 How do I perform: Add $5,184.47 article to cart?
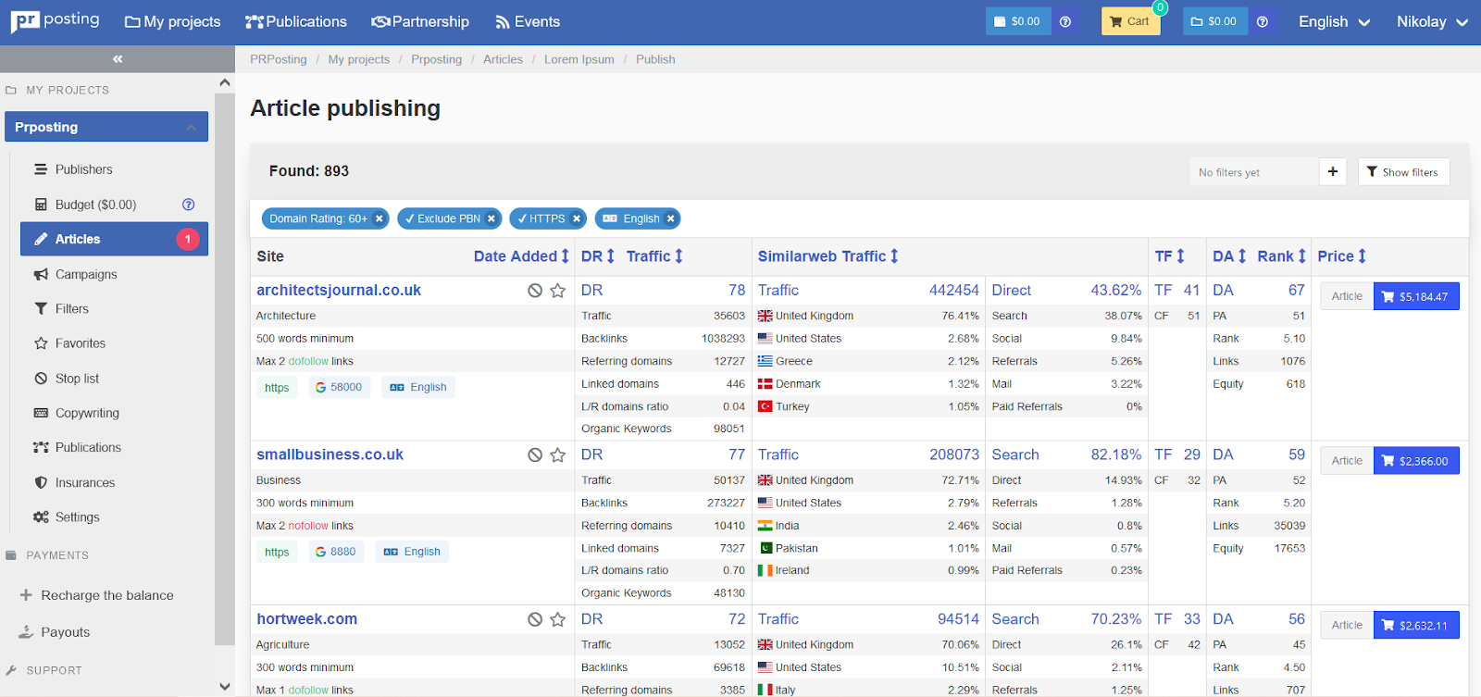coord(1416,296)
